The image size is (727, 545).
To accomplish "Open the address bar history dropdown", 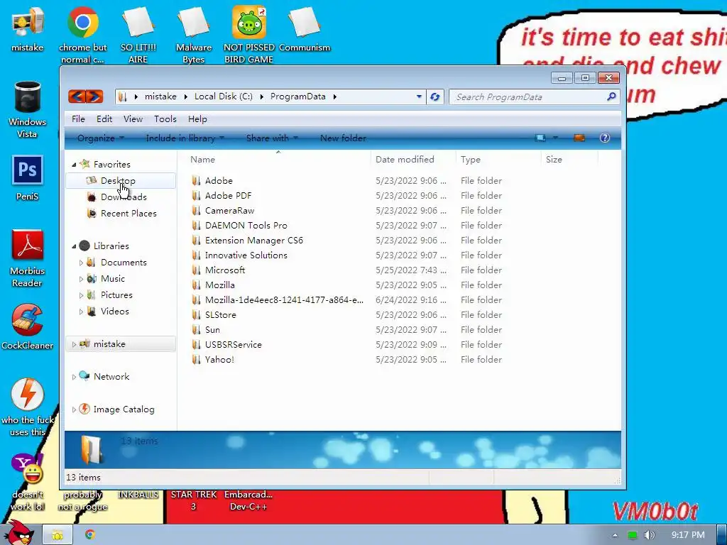I will click(x=419, y=97).
